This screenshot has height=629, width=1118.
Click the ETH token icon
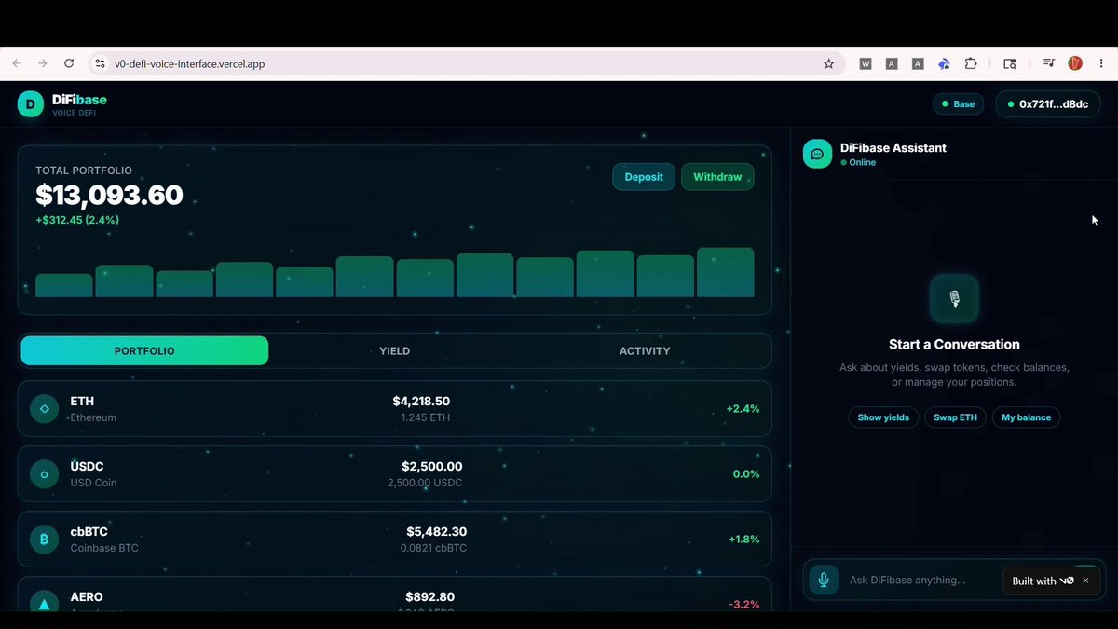point(44,408)
